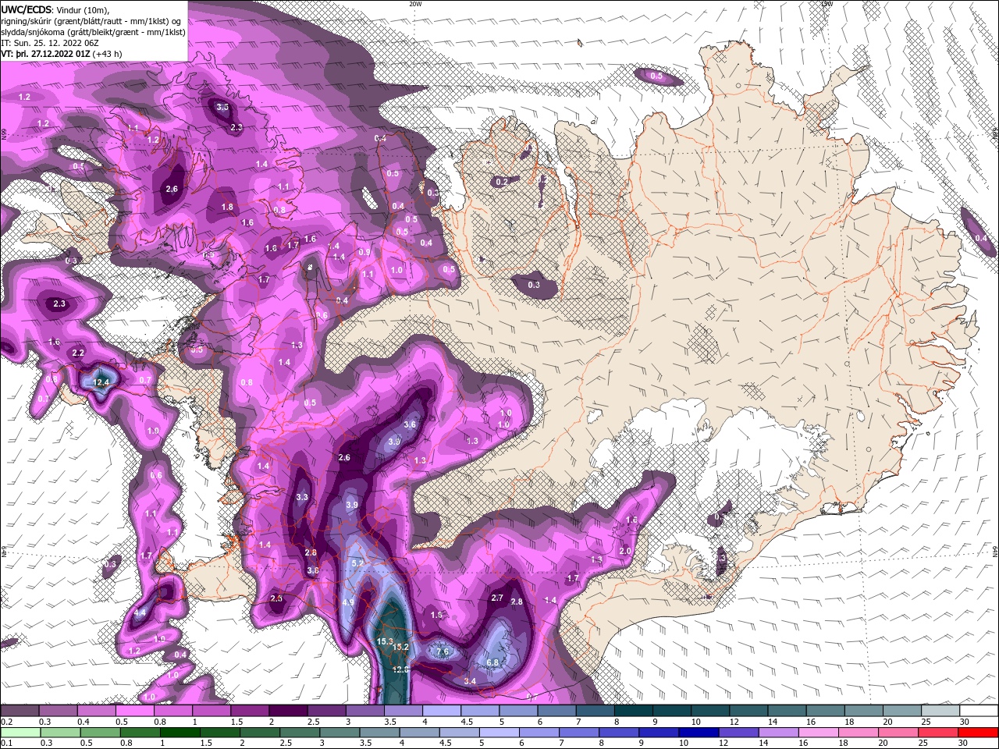Pick the bright pink 0.5 swatch, upper scale
999x749 pixels.
pyautogui.click(x=134, y=711)
